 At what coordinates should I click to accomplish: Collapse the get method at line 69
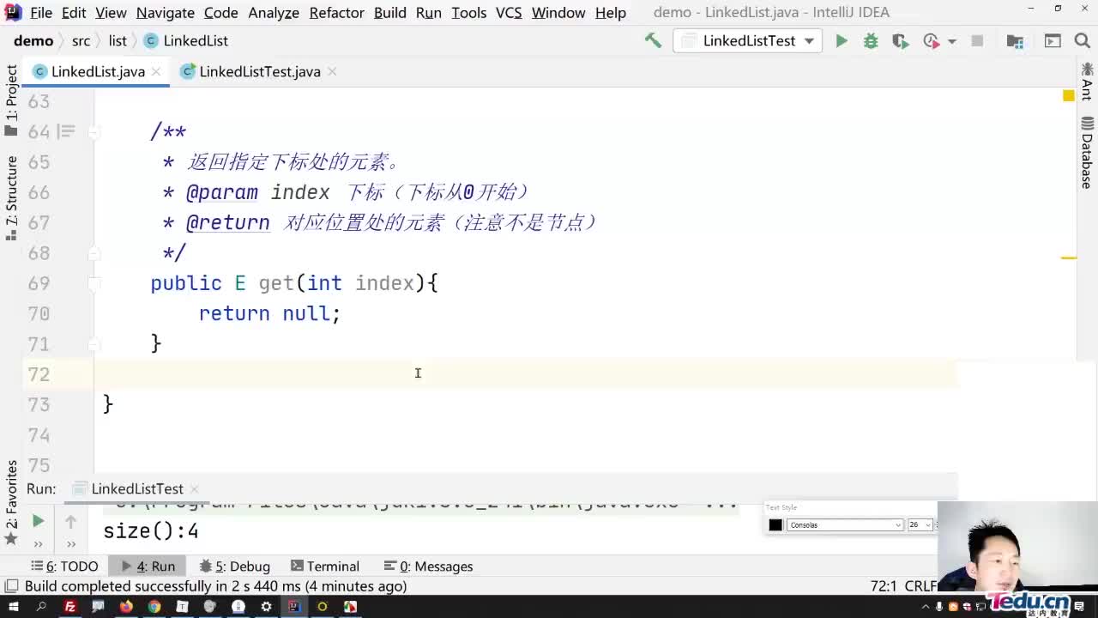pos(94,283)
